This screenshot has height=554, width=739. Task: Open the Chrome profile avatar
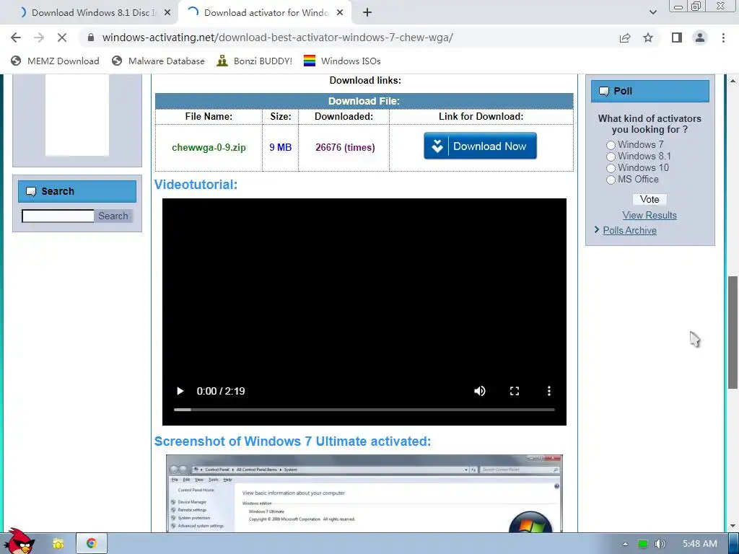(700, 38)
